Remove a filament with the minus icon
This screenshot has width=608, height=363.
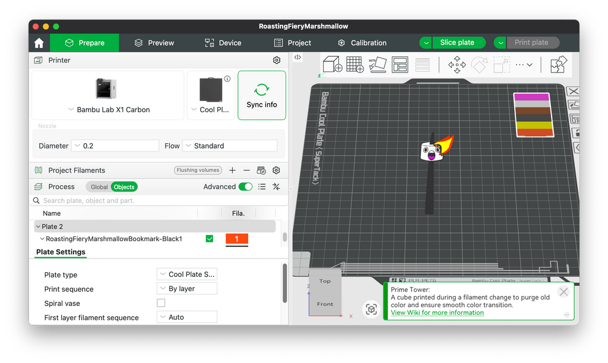[x=246, y=171]
